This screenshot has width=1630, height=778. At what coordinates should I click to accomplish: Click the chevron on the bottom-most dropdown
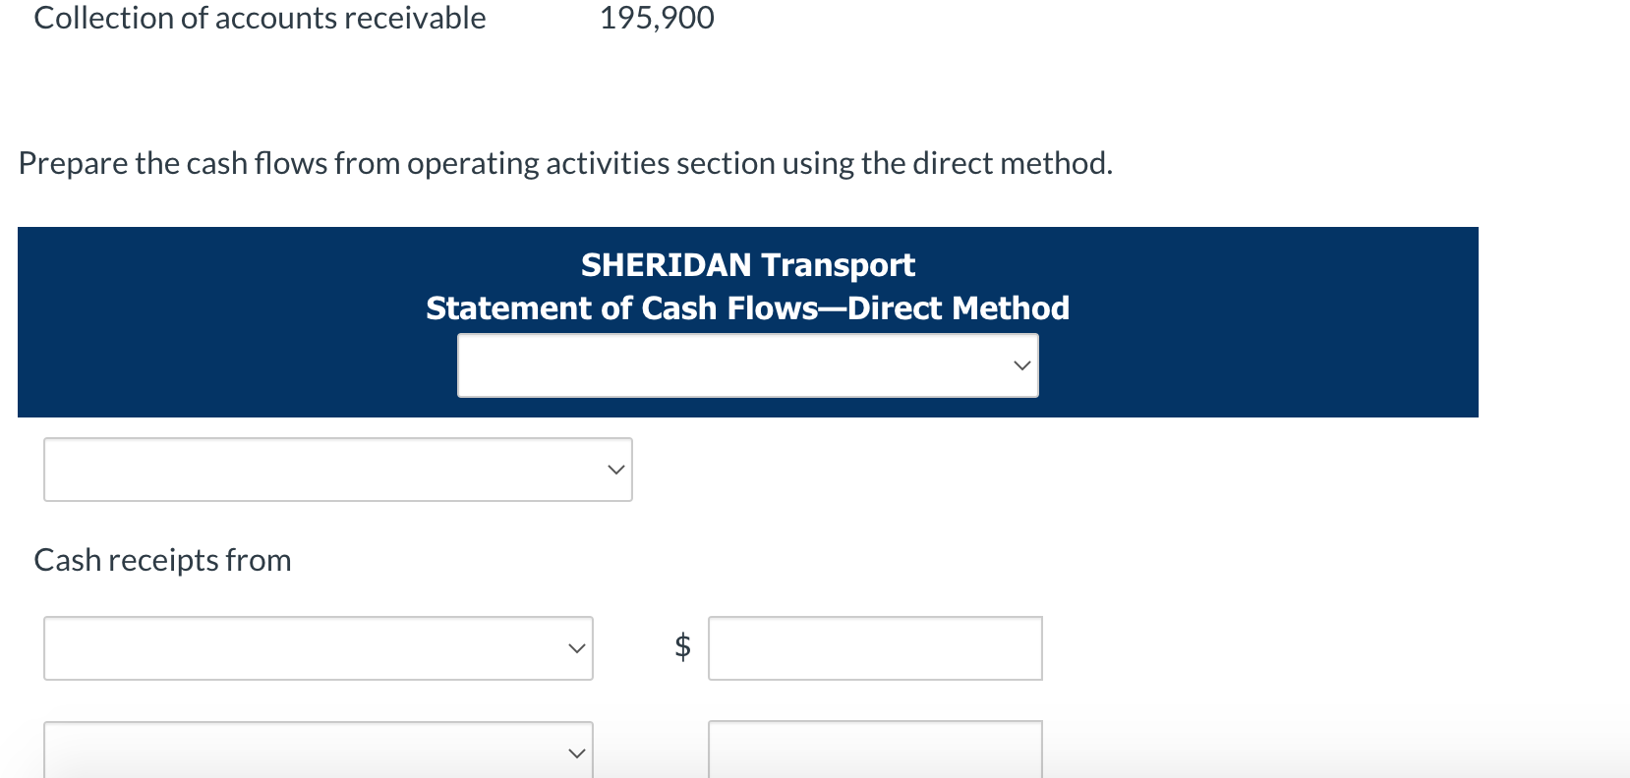(575, 751)
